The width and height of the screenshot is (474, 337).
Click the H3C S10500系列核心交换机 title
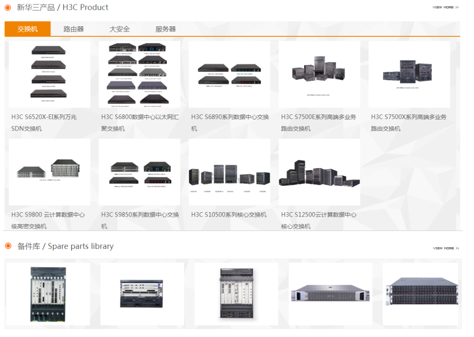pos(229,215)
